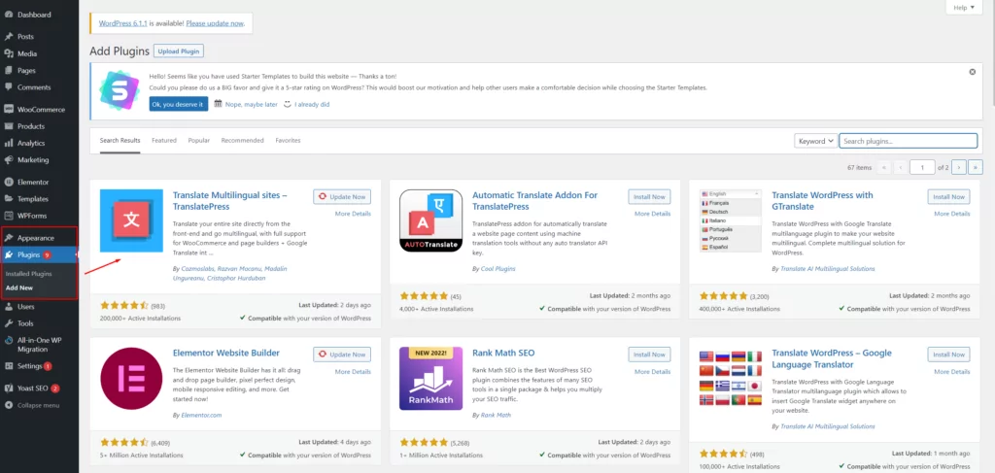Image resolution: width=995 pixels, height=473 pixels.
Task: Click Ok, you deserve it button
Action: (179, 104)
